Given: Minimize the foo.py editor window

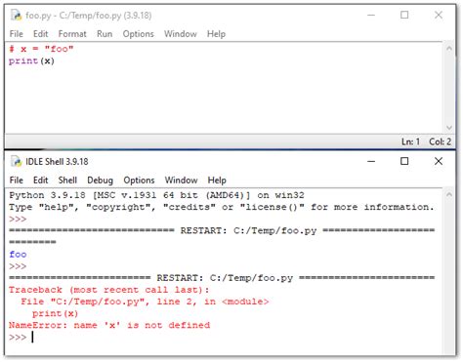Looking at the screenshot, I should pos(371,15).
